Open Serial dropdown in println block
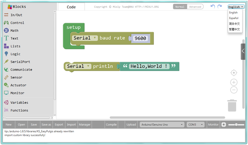The image size is (248, 145). tap(78, 66)
